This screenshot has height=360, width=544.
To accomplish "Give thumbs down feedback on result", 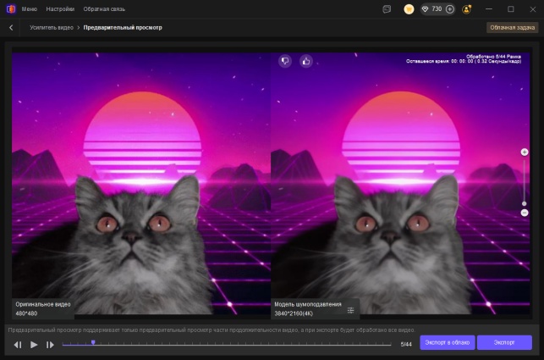I will coord(285,61).
